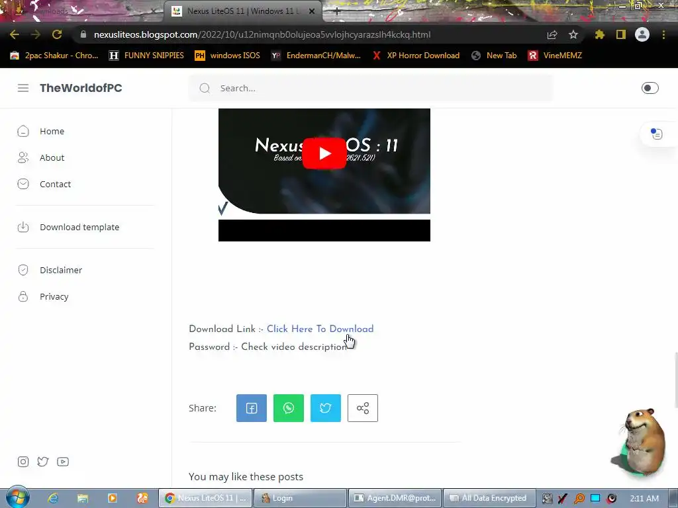Open the EndermanCH/Malw... bookmark
The width and height of the screenshot is (678, 508).
click(316, 56)
